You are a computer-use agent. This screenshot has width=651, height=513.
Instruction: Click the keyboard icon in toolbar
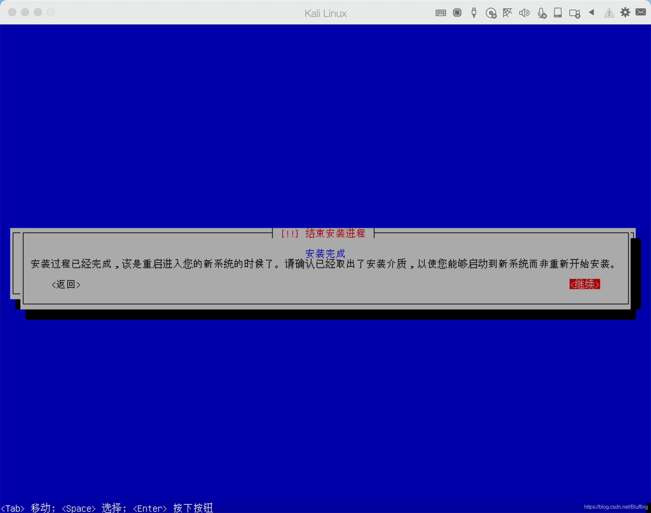point(441,13)
